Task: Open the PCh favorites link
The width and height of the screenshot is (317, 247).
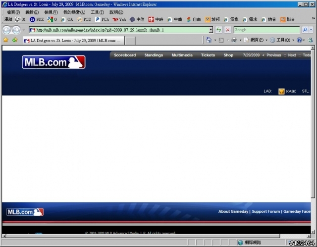Action: point(102,19)
